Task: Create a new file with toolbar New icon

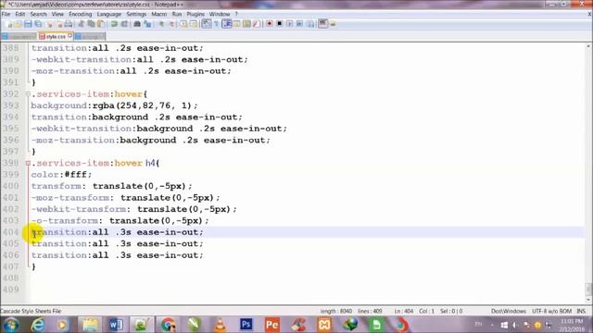Action: tap(9, 24)
